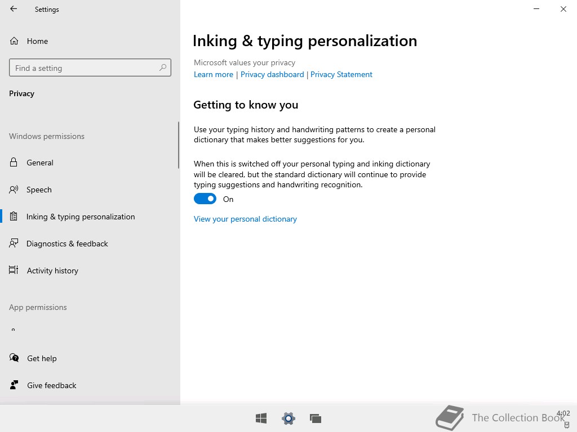Image resolution: width=577 pixels, height=432 pixels.
Task: Open Task View on the taskbar
Action: [x=316, y=418]
